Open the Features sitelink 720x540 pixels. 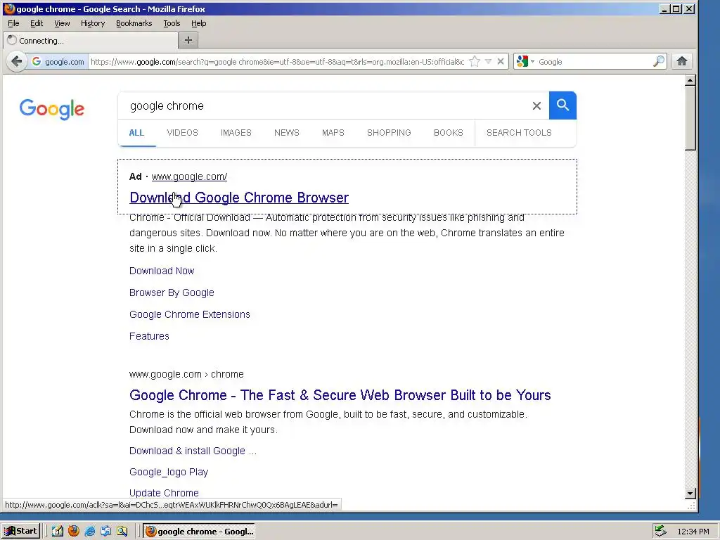pos(149,336)
